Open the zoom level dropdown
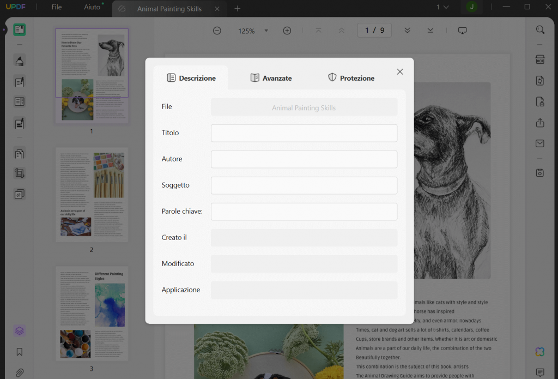The image size is (558, 379). click(266, 31)
